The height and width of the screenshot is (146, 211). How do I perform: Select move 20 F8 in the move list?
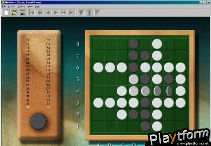point(38,55)
